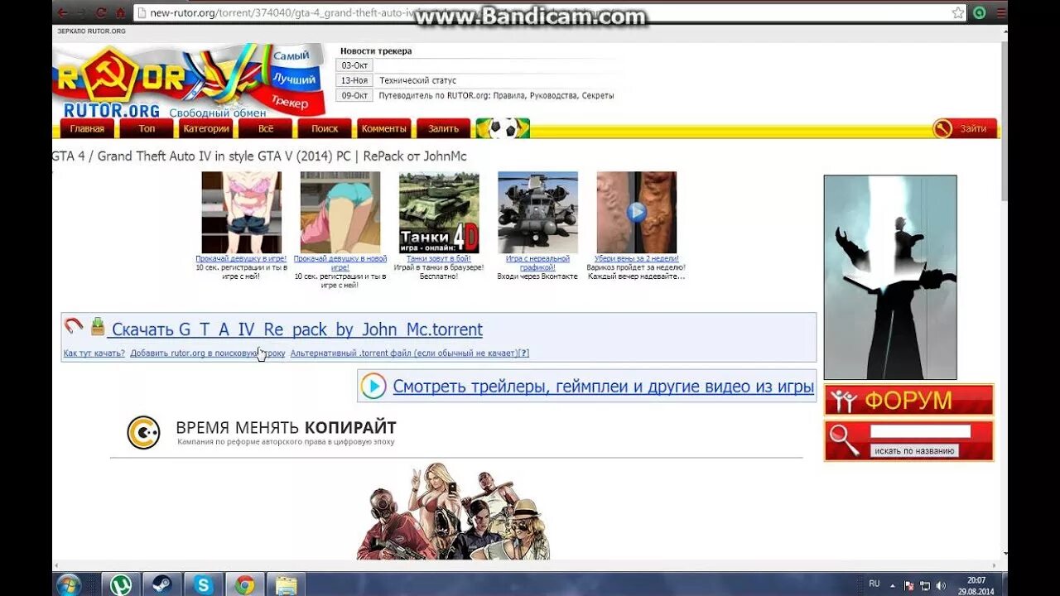Open the helicopter game ad thumbnail
Image resolution: width=1060 pixels, height=596 pixels.
tap(537, 212)
